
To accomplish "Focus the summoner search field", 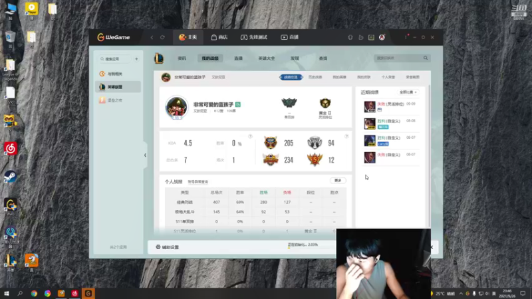I will tap(398, 58).
